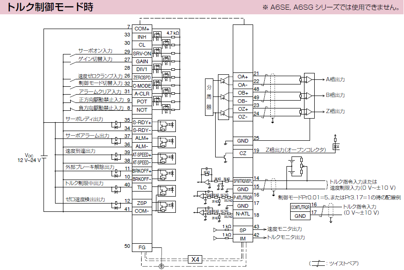Image resolution: width=404 pixels, height=270 pixels.
Task: Click the AT-SPEED+ terminal label
Action: click(x=142, y=155)
